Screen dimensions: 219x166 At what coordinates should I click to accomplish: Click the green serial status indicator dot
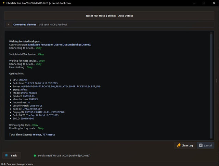pyautogui.click(x=35, y=155)
